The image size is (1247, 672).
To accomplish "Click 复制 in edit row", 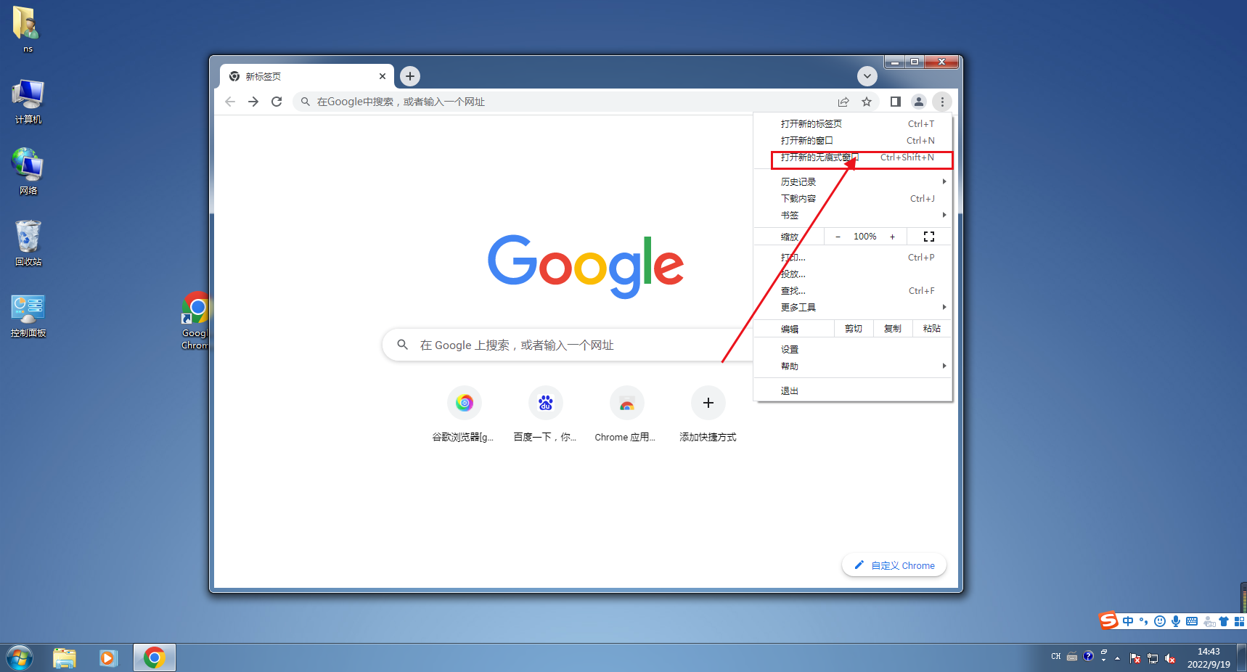I will pos(893,329).
